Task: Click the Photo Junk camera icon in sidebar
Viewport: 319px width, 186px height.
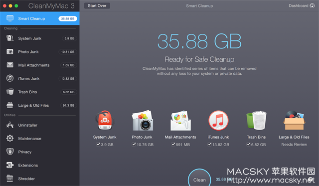Action: [x=10, y=52]
